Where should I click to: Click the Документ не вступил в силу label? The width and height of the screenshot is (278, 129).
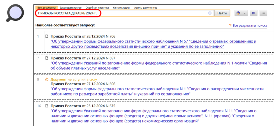(x=74, y=79)
